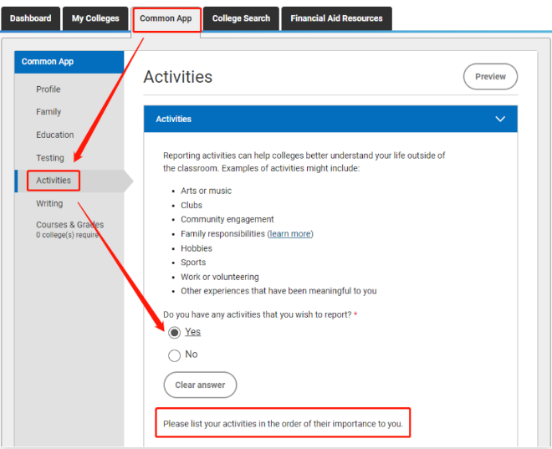This screenshot has width=552, height=449.
Task: Collapse the Activities panel chevron
Action: click(500, 119)
